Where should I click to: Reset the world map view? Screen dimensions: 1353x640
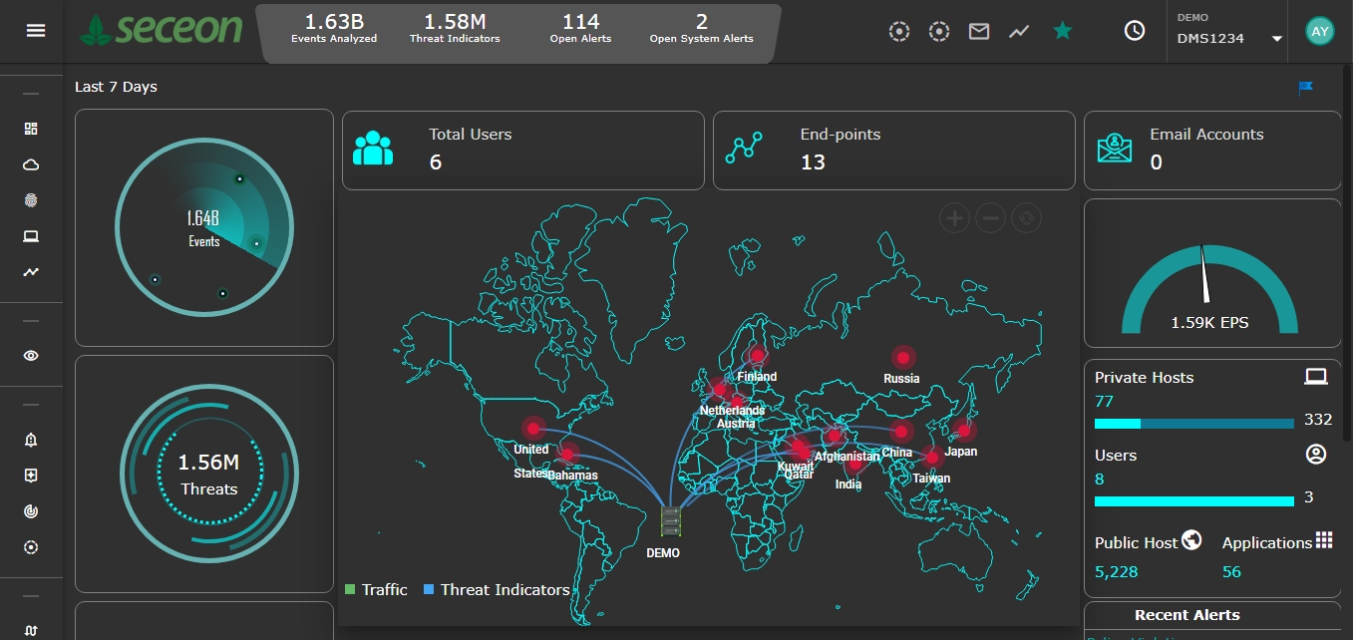[1026, 218]
